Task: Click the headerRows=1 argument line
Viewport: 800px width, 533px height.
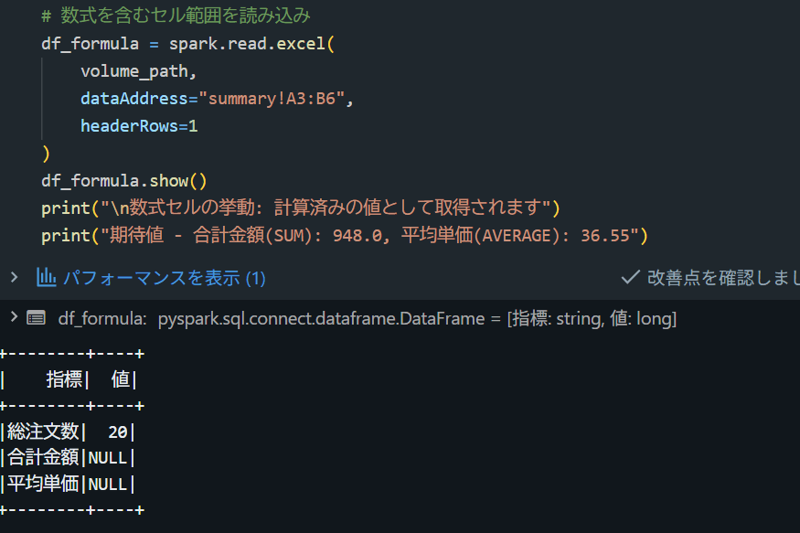Action: pos(139,126)
